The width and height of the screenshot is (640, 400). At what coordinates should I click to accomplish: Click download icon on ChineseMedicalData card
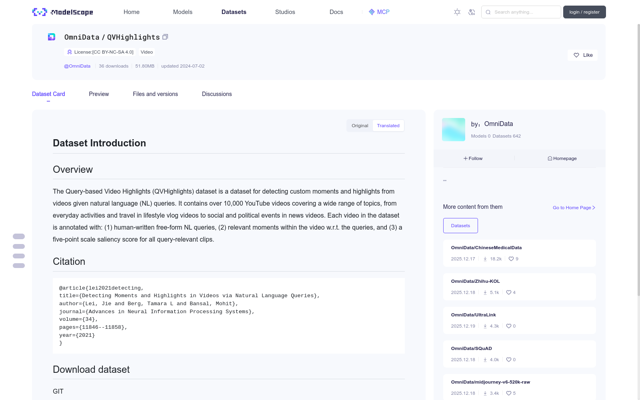tap(485, 259)
